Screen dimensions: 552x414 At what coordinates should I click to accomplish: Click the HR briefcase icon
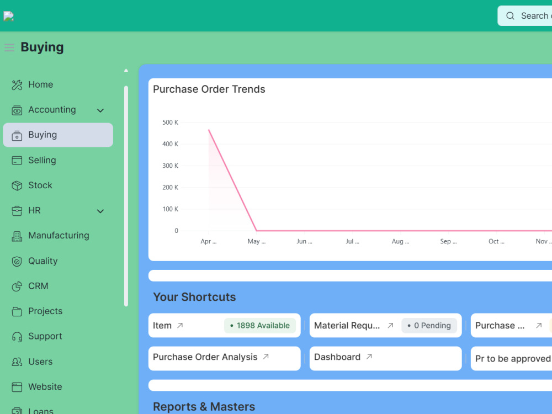pos(17,210)
